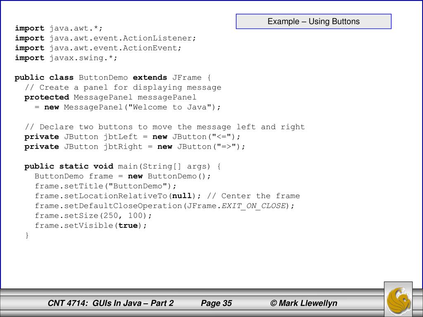Image resolution: width=423 pixels, height=317 pixels.
Task: Click the 'public class ButtonDemo extends JFrame' line
Action: 113,77
